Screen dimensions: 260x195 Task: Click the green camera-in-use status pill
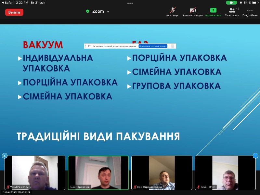[x=231, y=3]
